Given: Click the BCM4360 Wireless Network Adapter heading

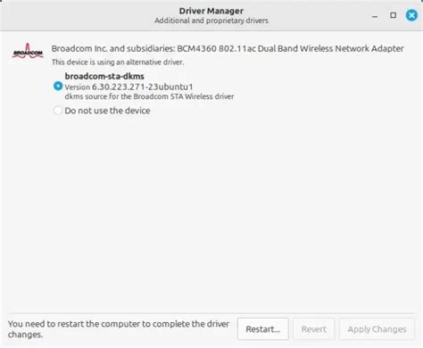Looking at the screenshot, I should pos(228,48).
